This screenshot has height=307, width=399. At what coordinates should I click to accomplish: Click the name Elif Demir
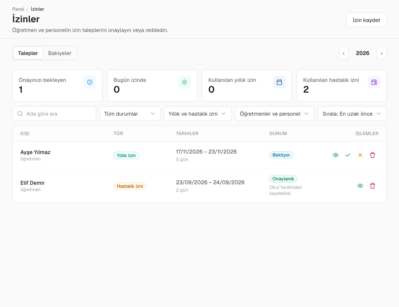pos(32,183)
